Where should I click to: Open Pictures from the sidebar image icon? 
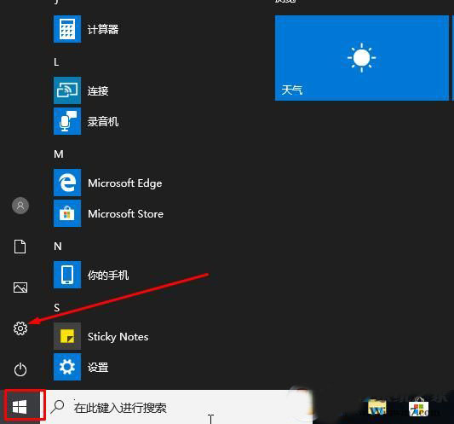tap(20, 288)
